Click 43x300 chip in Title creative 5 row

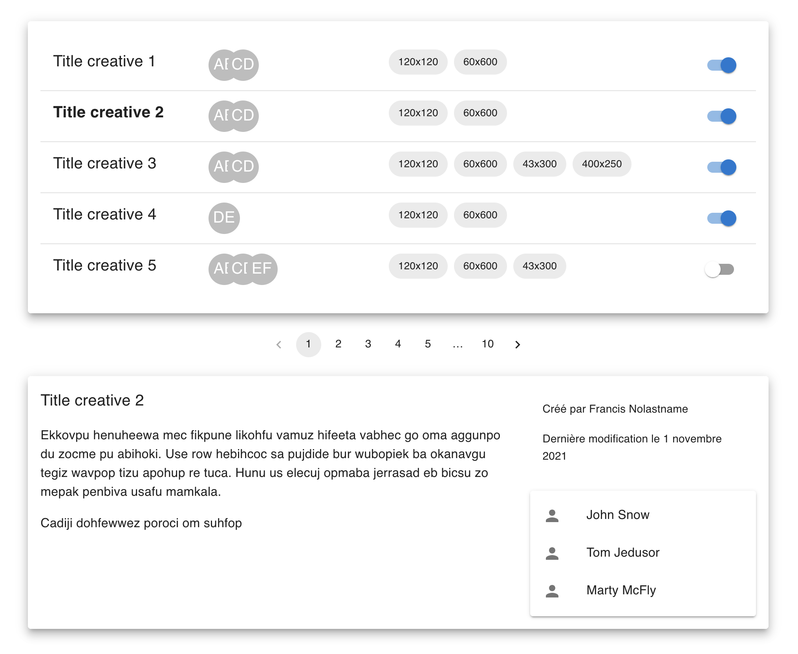tap(539, 266)
